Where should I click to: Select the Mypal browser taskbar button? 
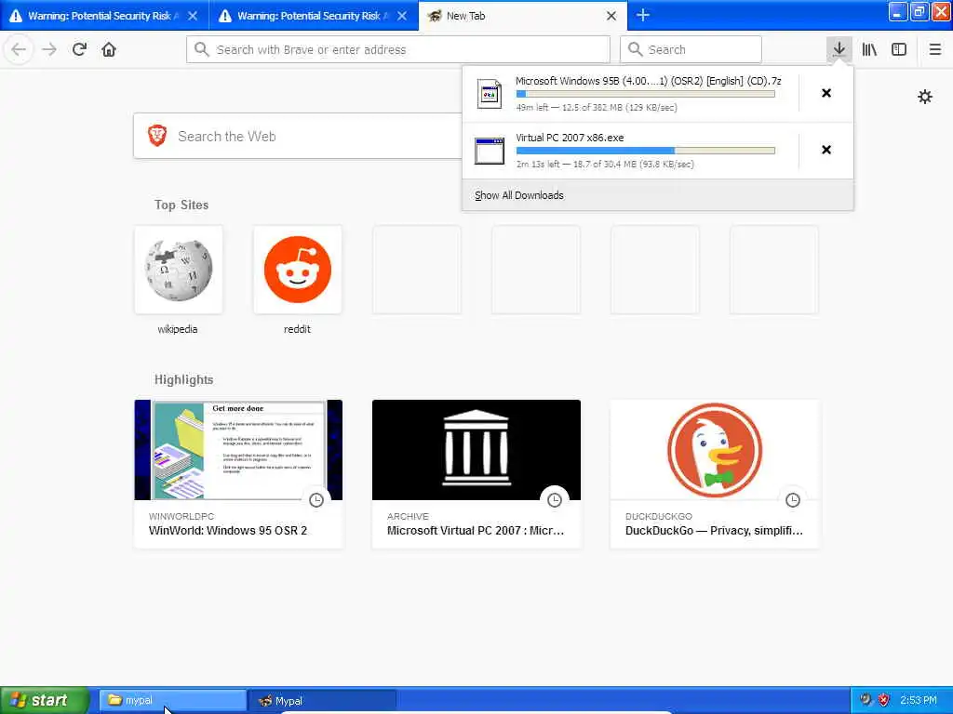[323, 701]
